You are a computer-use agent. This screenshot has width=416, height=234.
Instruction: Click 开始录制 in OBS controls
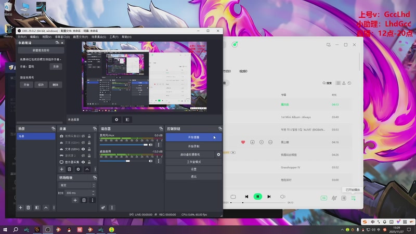coord(193,146)
